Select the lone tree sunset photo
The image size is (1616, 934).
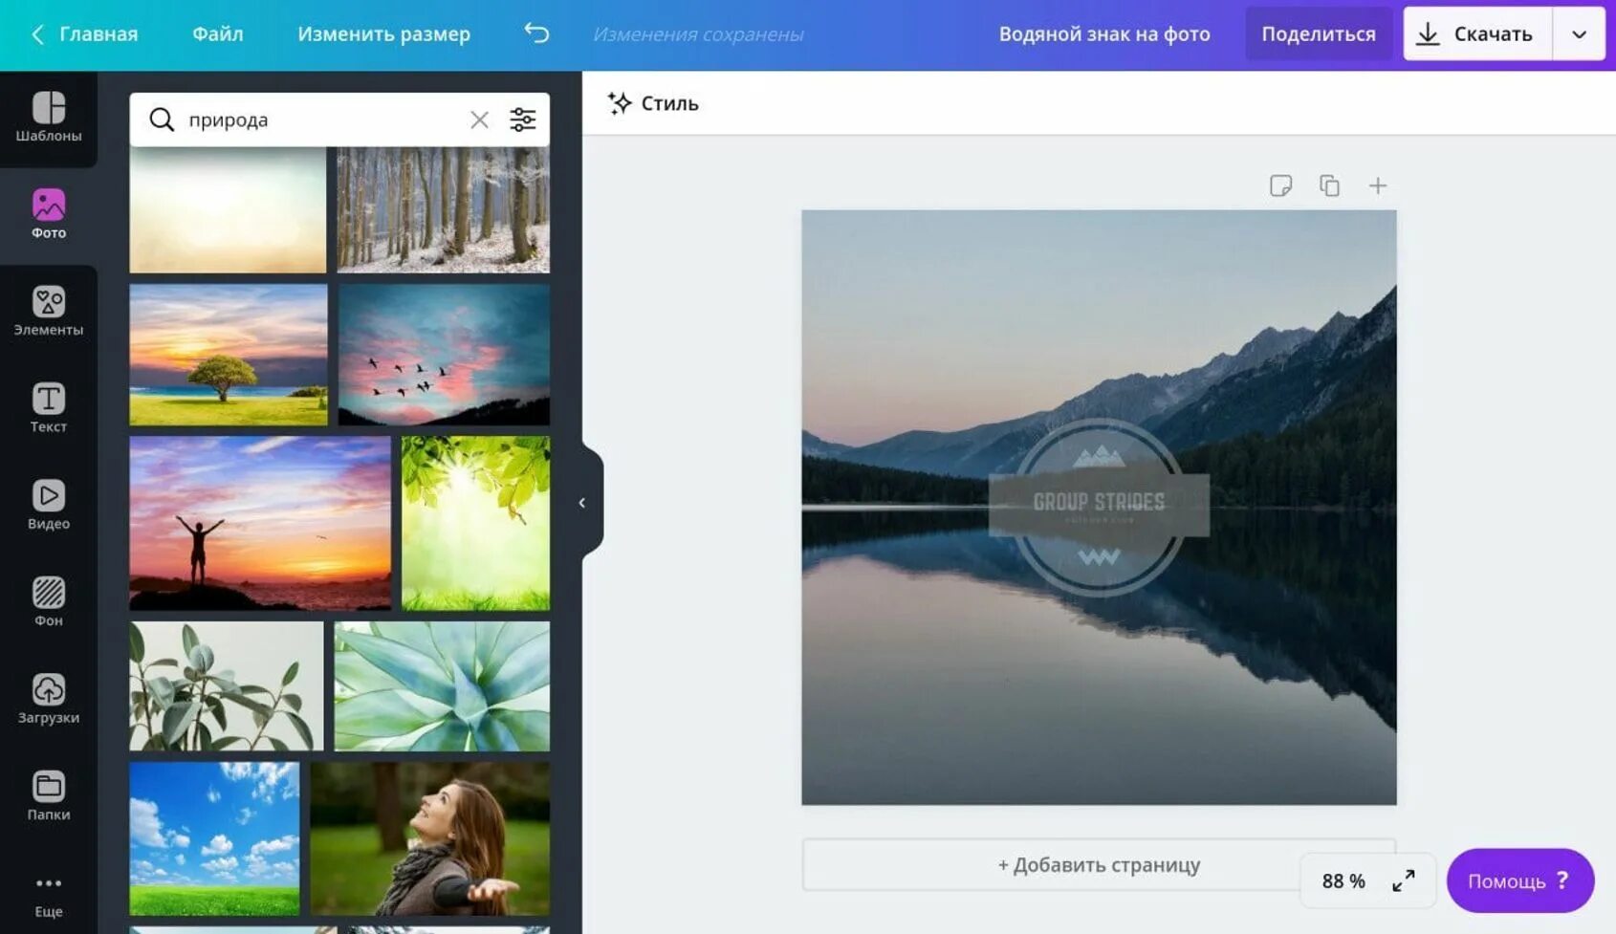(x=229, y=355)
